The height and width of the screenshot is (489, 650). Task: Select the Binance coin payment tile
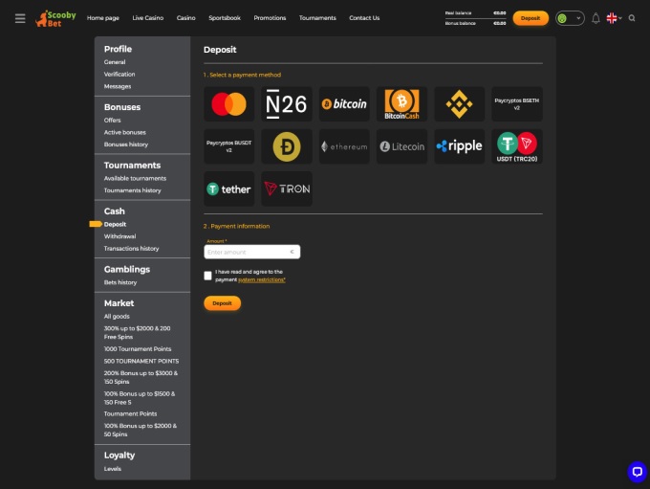459,104
